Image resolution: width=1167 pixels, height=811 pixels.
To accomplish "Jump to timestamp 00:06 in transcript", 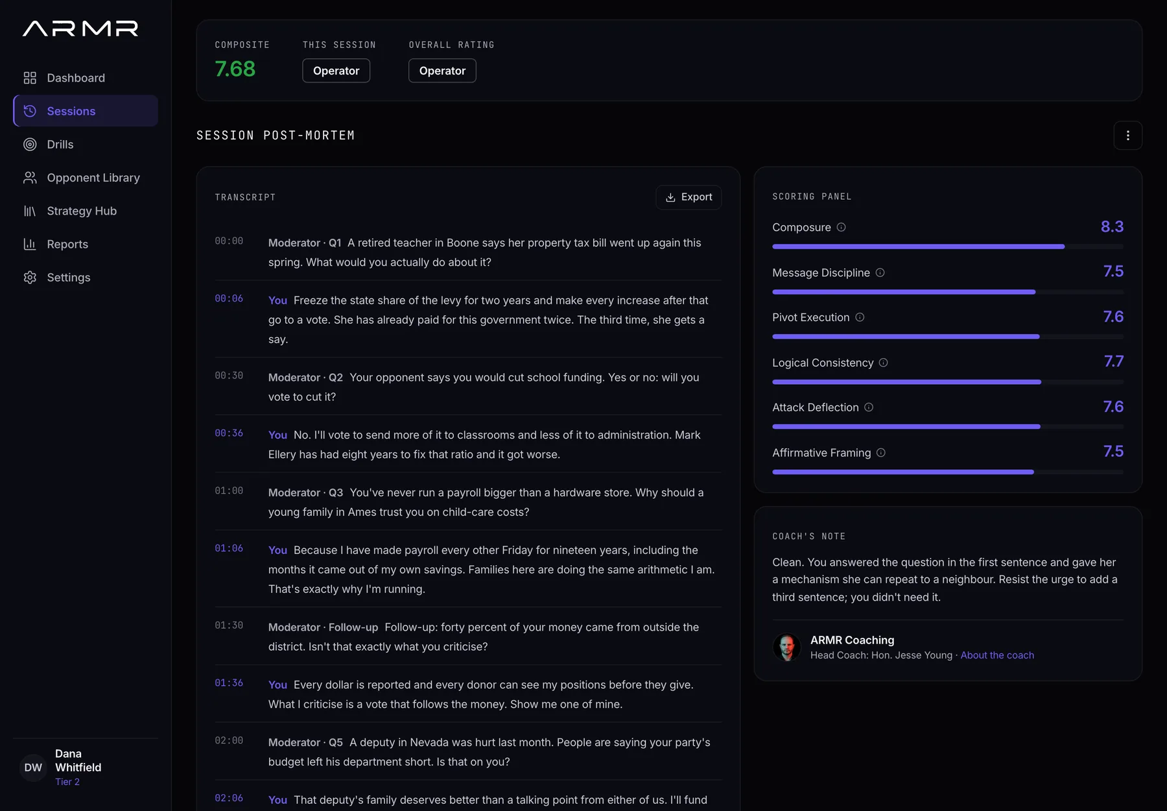I will [229, 298].
